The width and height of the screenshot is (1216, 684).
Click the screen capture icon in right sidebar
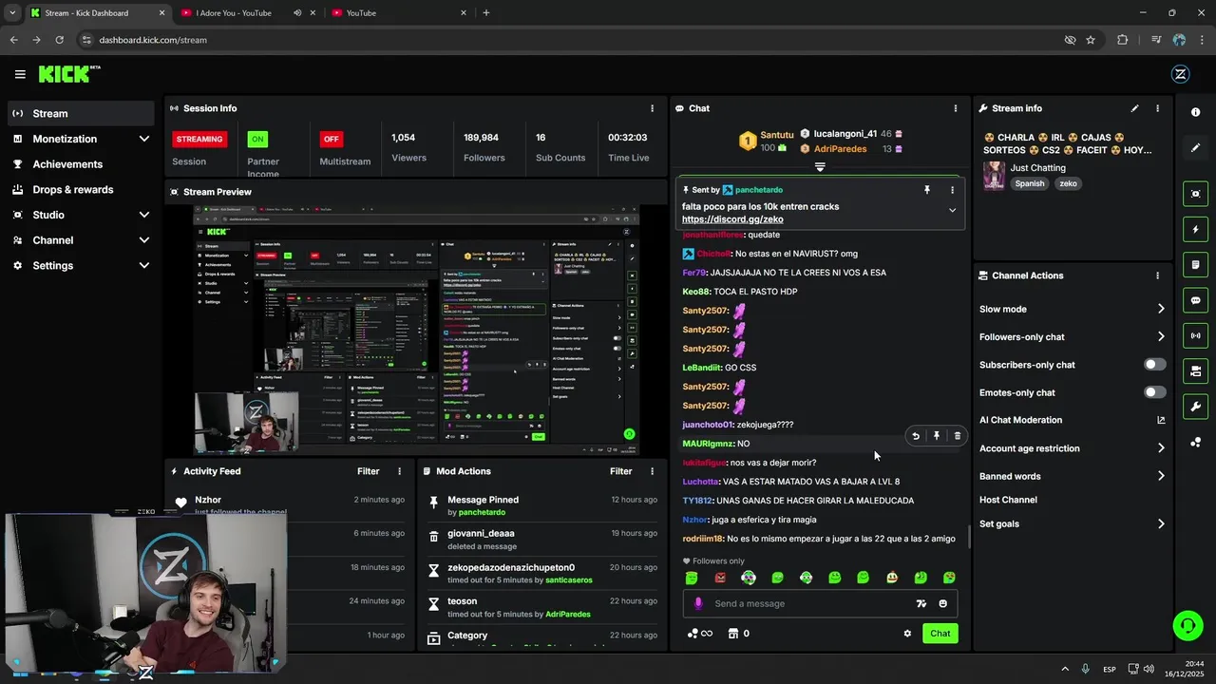[1195, 194]
